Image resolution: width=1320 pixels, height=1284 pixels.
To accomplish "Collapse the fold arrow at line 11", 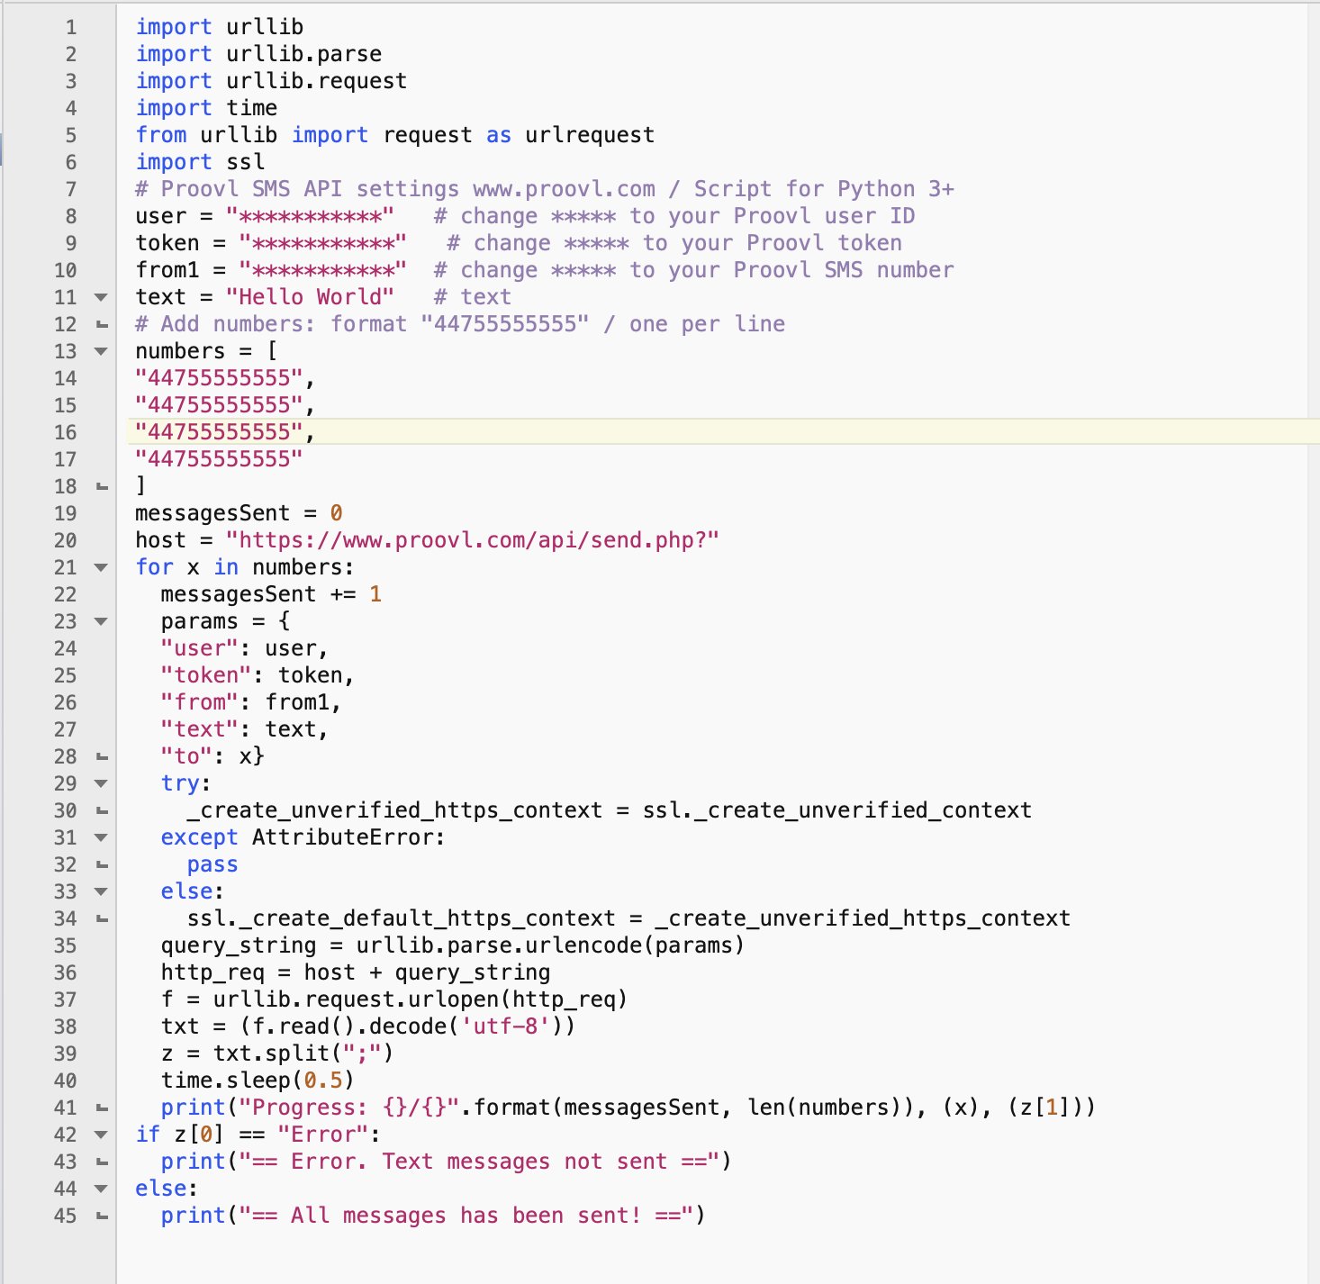I will click(101, 297).
